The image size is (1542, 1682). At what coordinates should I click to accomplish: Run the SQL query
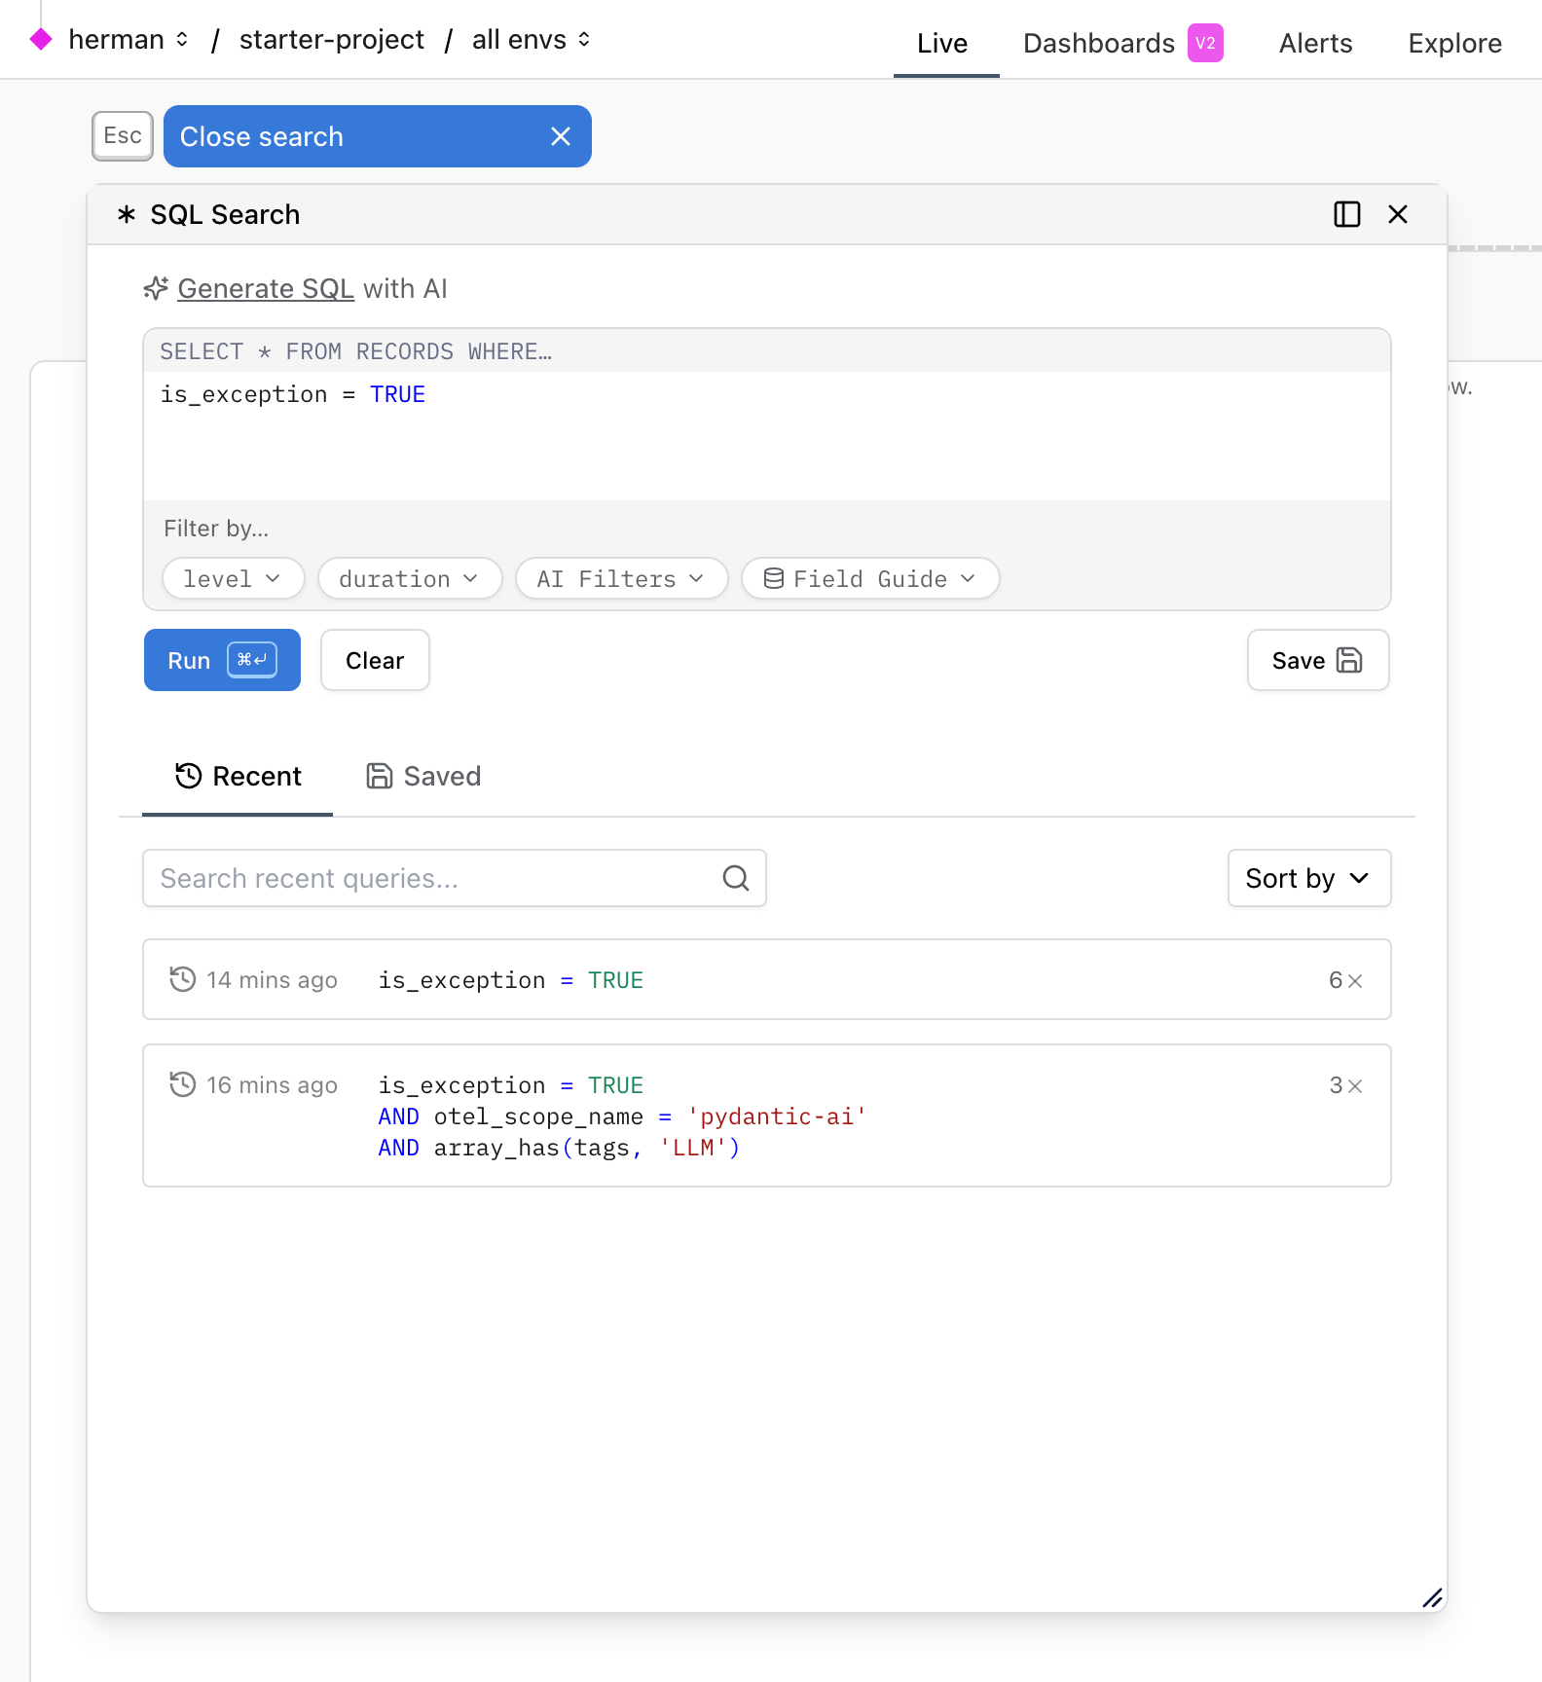pos(222,660)
